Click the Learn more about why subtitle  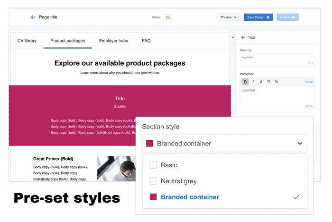click(120, 73)
